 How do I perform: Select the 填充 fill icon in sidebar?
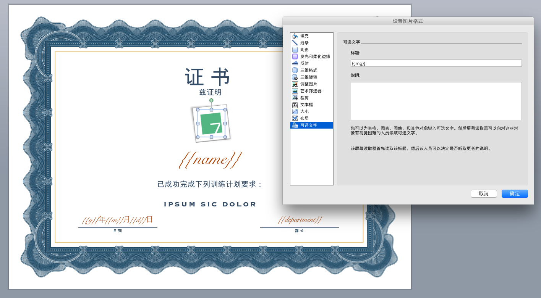point(295,36)
